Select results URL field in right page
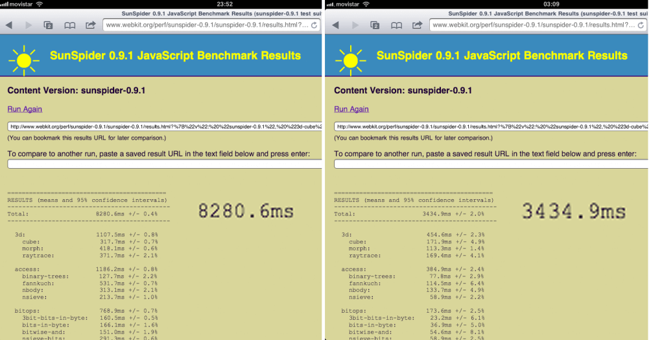 click(x=492, y=127)
